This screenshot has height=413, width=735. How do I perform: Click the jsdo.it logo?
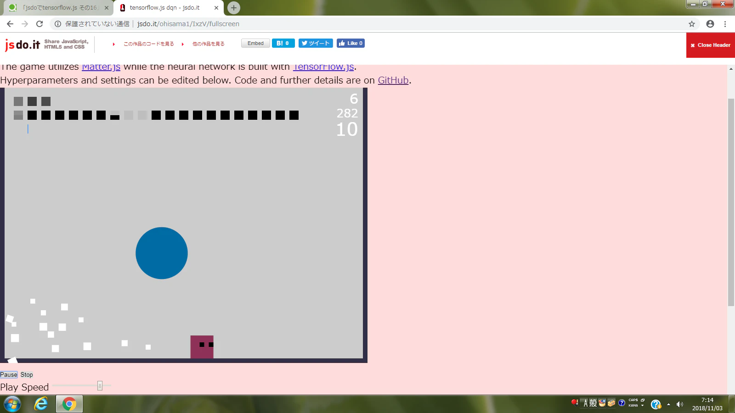click(x=23, y=45)
